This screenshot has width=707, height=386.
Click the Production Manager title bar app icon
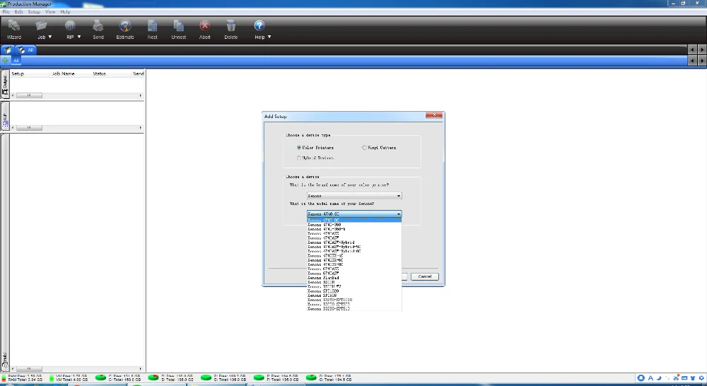point(4,4)
